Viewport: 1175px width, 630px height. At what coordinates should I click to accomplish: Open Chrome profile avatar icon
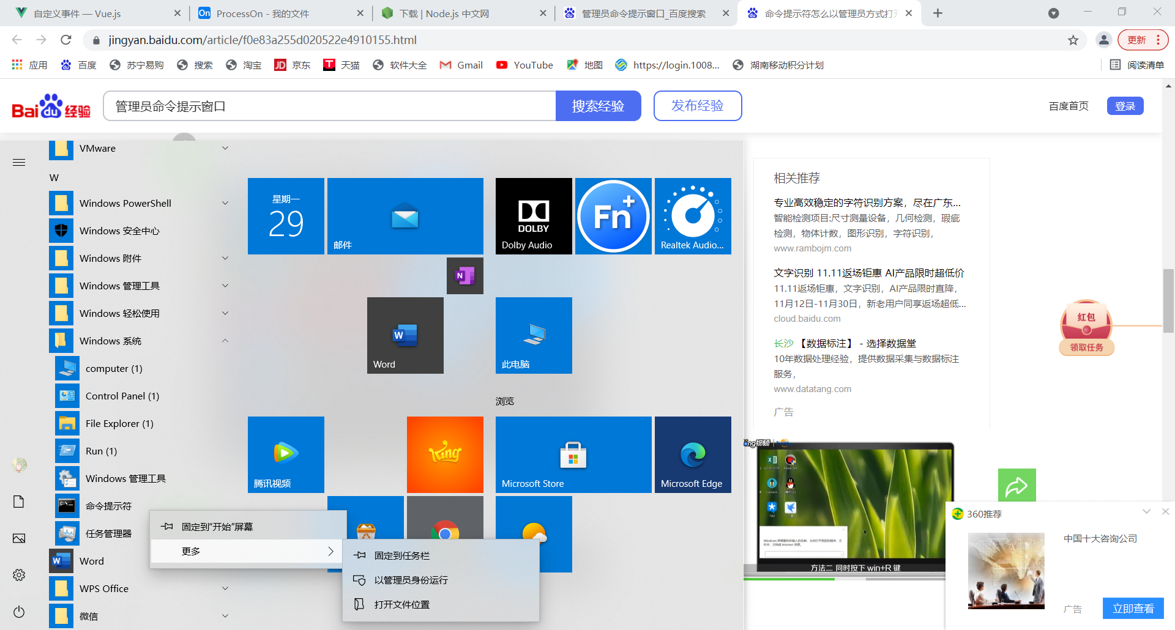pyautogui.click(x=1104, y=40)
